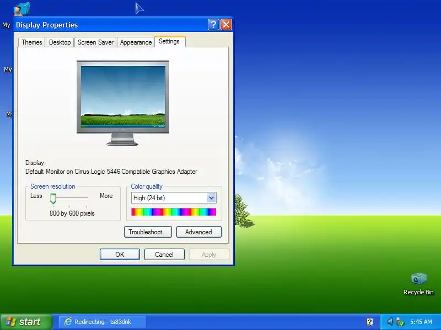This screenshot has height=330, width=441.
Task: Click the Less label of resolution slider
Action: 36,196
